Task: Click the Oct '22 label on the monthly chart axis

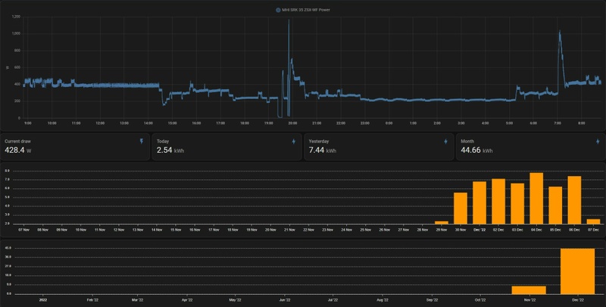Action: [480, 300]
